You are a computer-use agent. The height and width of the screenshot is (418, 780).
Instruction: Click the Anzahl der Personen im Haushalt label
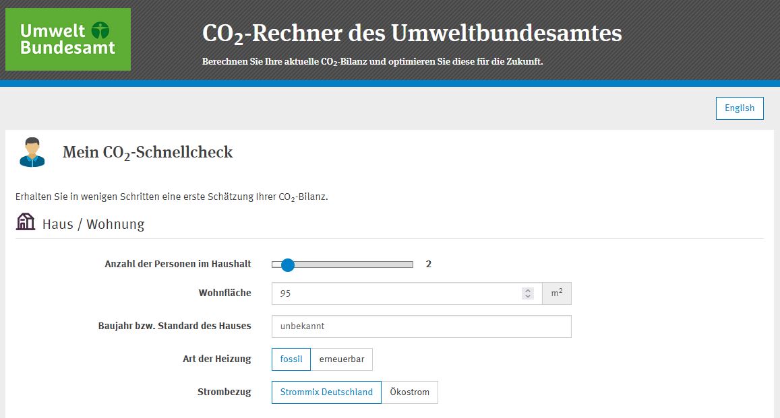point(178,264)
